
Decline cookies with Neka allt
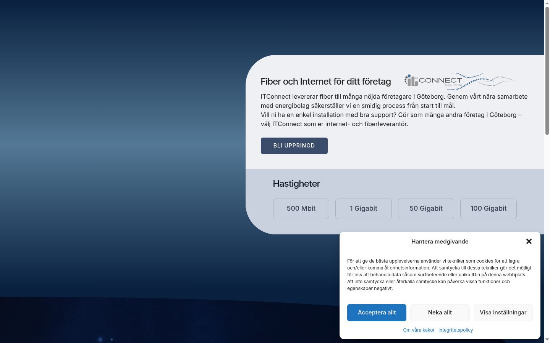(440, 313)
